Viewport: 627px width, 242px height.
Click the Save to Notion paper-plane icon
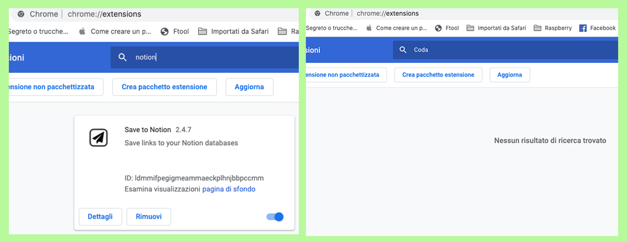click(x=98, y=137)
